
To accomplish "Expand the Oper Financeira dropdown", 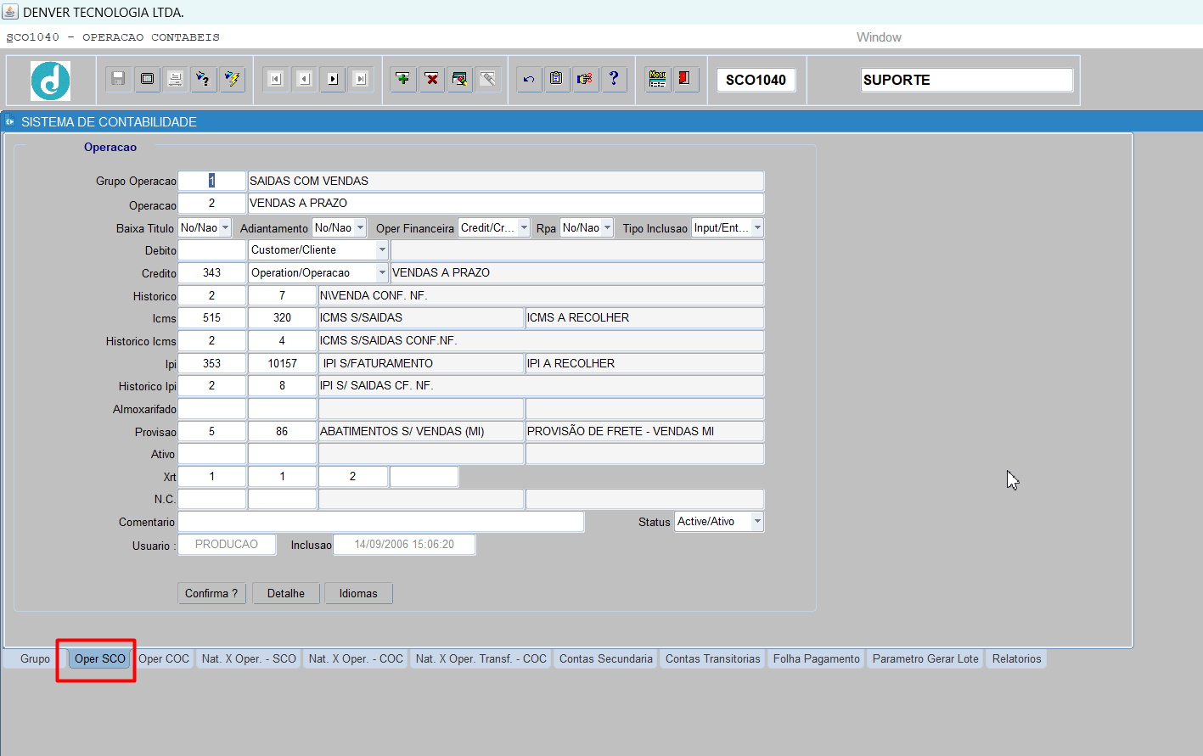I will (524, 227).
